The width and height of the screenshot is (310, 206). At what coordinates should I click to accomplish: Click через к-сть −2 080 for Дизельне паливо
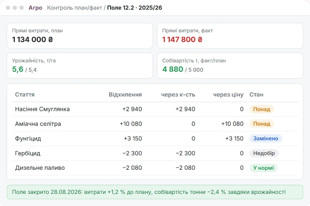186,168
